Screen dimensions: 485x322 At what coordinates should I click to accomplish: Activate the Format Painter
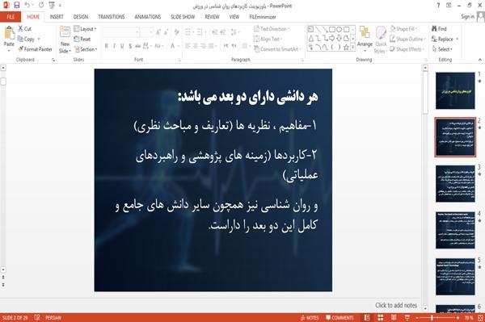pyautogui.click(x=35, y=49)
